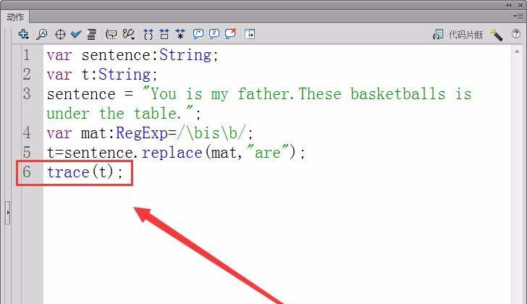This screenshot has height=304, width=527.
Task: Place cursor in 'var t:String;' line
Action: coord(102,75)
